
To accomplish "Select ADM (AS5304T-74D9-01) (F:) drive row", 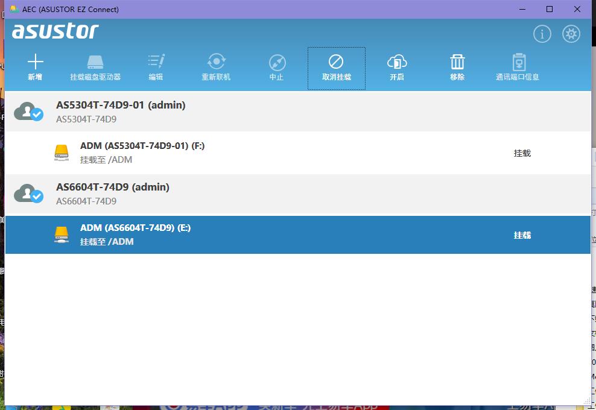I will 297,153.
